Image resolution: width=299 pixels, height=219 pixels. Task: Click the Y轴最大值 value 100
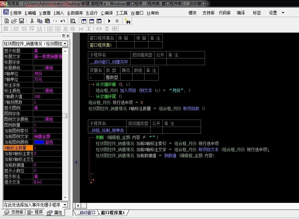pyautogui.click(x=37, y=96)
